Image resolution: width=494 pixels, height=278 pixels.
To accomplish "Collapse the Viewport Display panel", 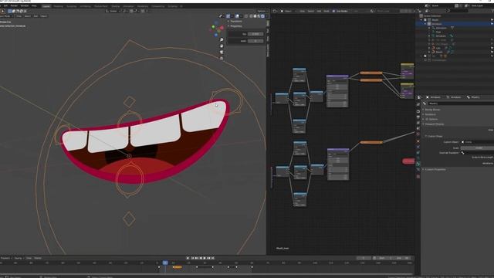I will point(434,124).
